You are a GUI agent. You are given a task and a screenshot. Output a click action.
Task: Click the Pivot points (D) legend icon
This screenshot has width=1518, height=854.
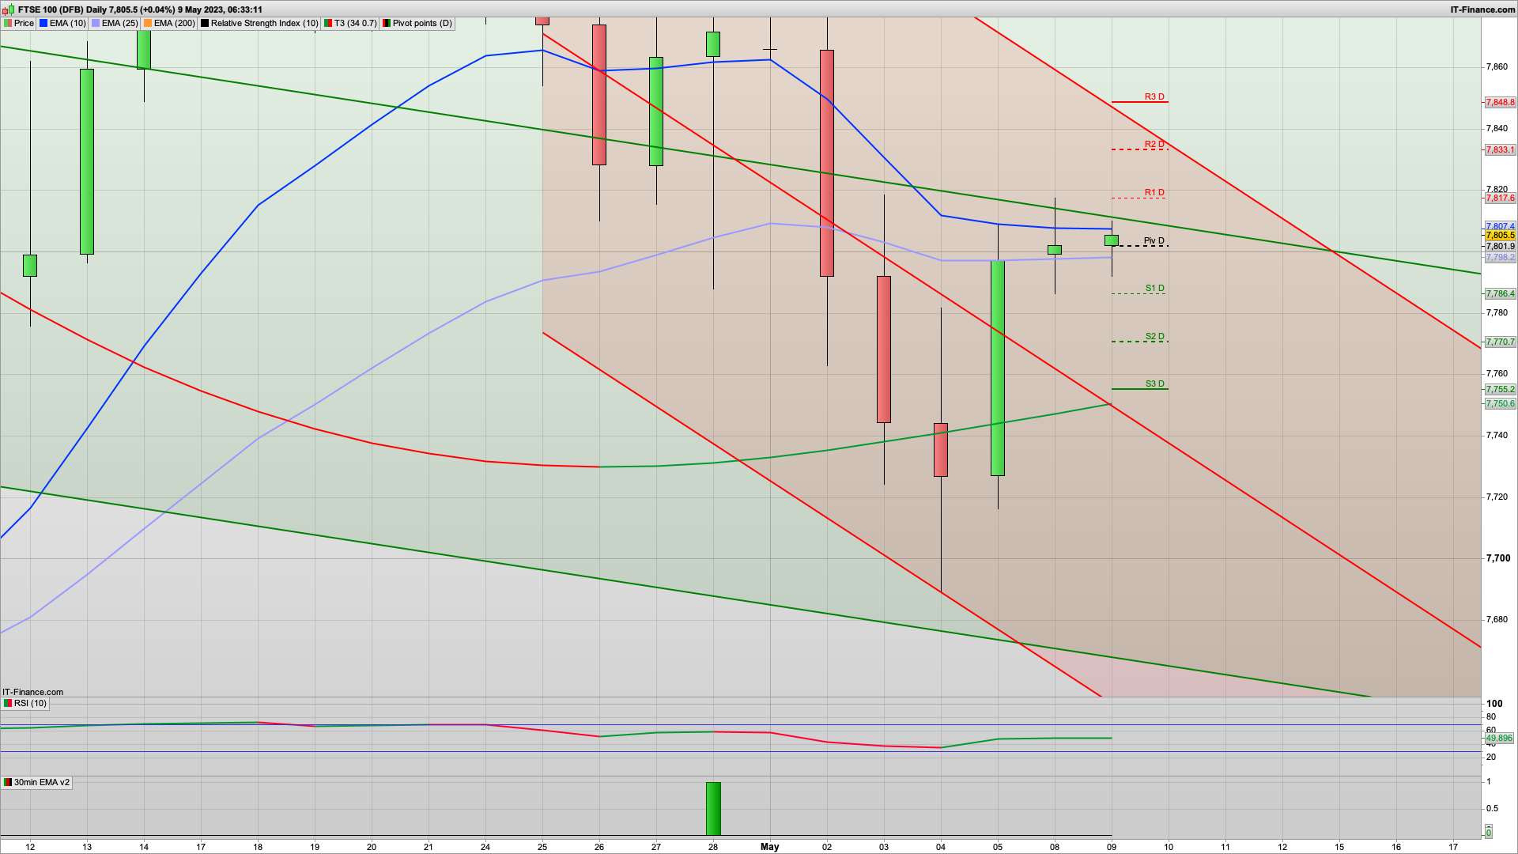[387, 24]
